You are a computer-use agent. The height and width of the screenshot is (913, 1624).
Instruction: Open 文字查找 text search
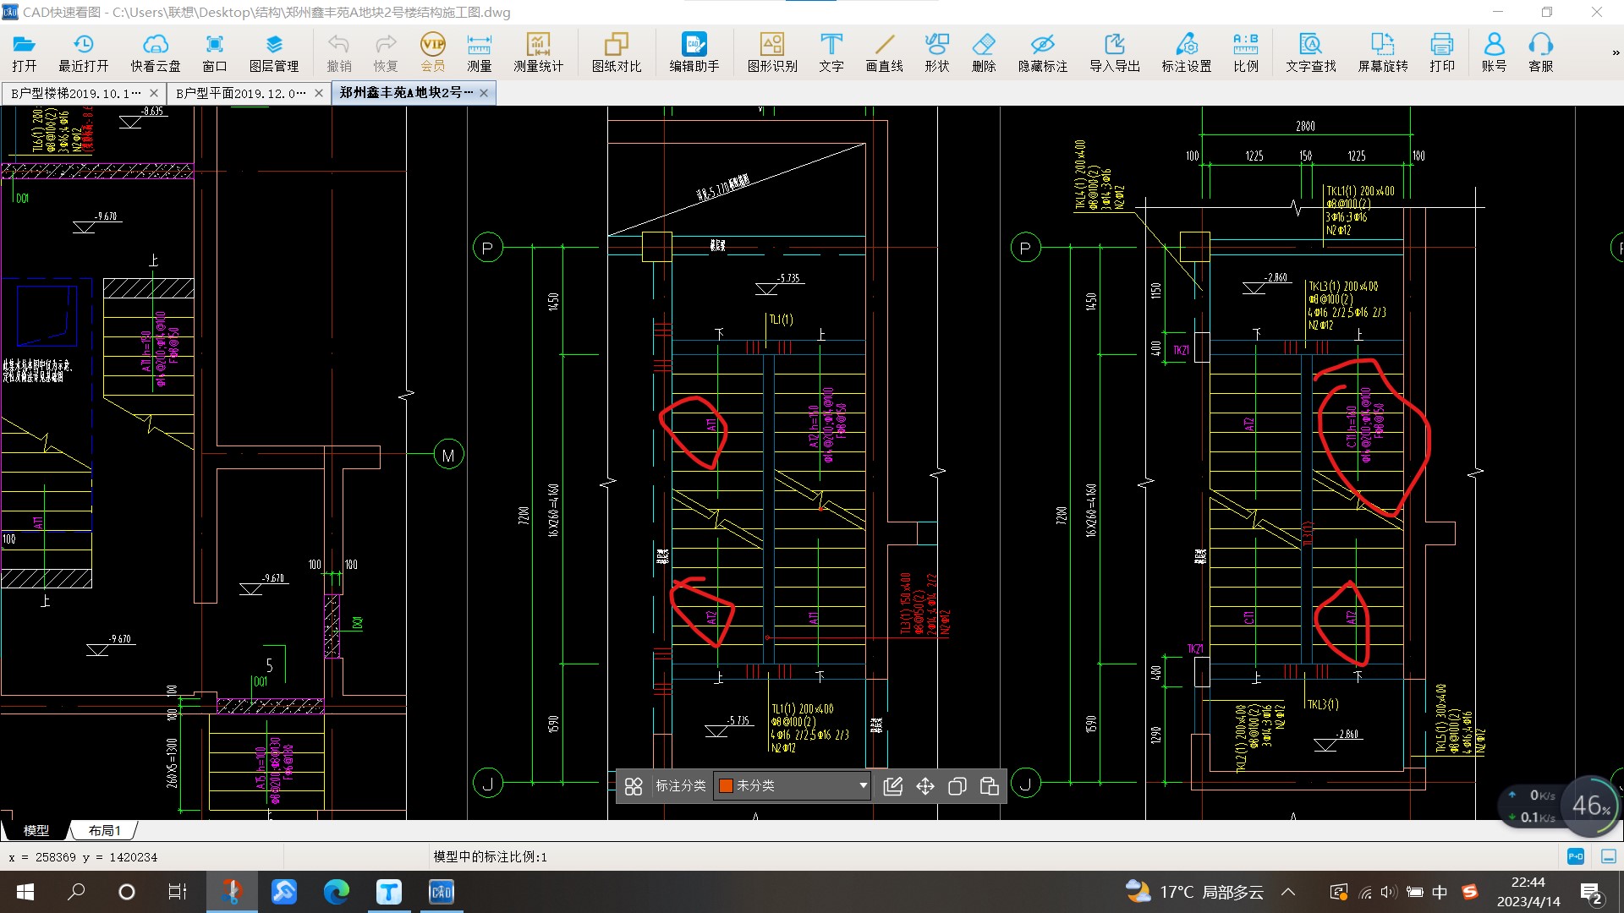(1311, 53)
